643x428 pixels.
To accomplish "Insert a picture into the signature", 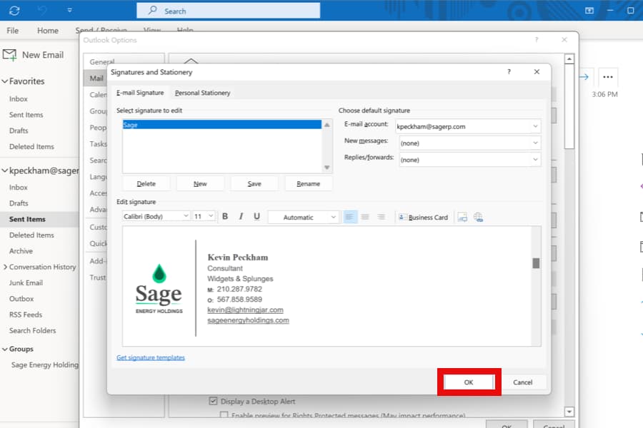I will 462,217.
